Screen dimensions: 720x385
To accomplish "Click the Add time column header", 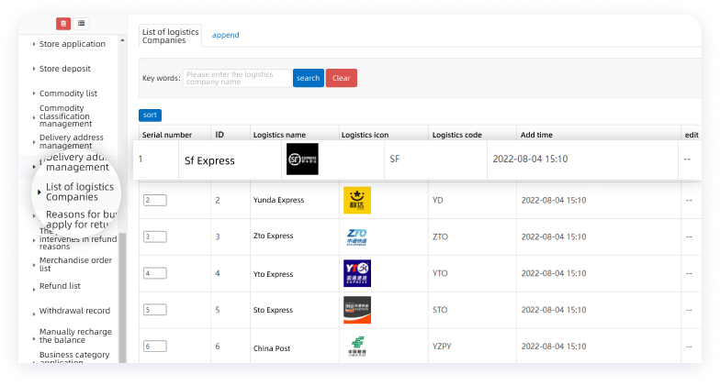I will click(536, 135).
